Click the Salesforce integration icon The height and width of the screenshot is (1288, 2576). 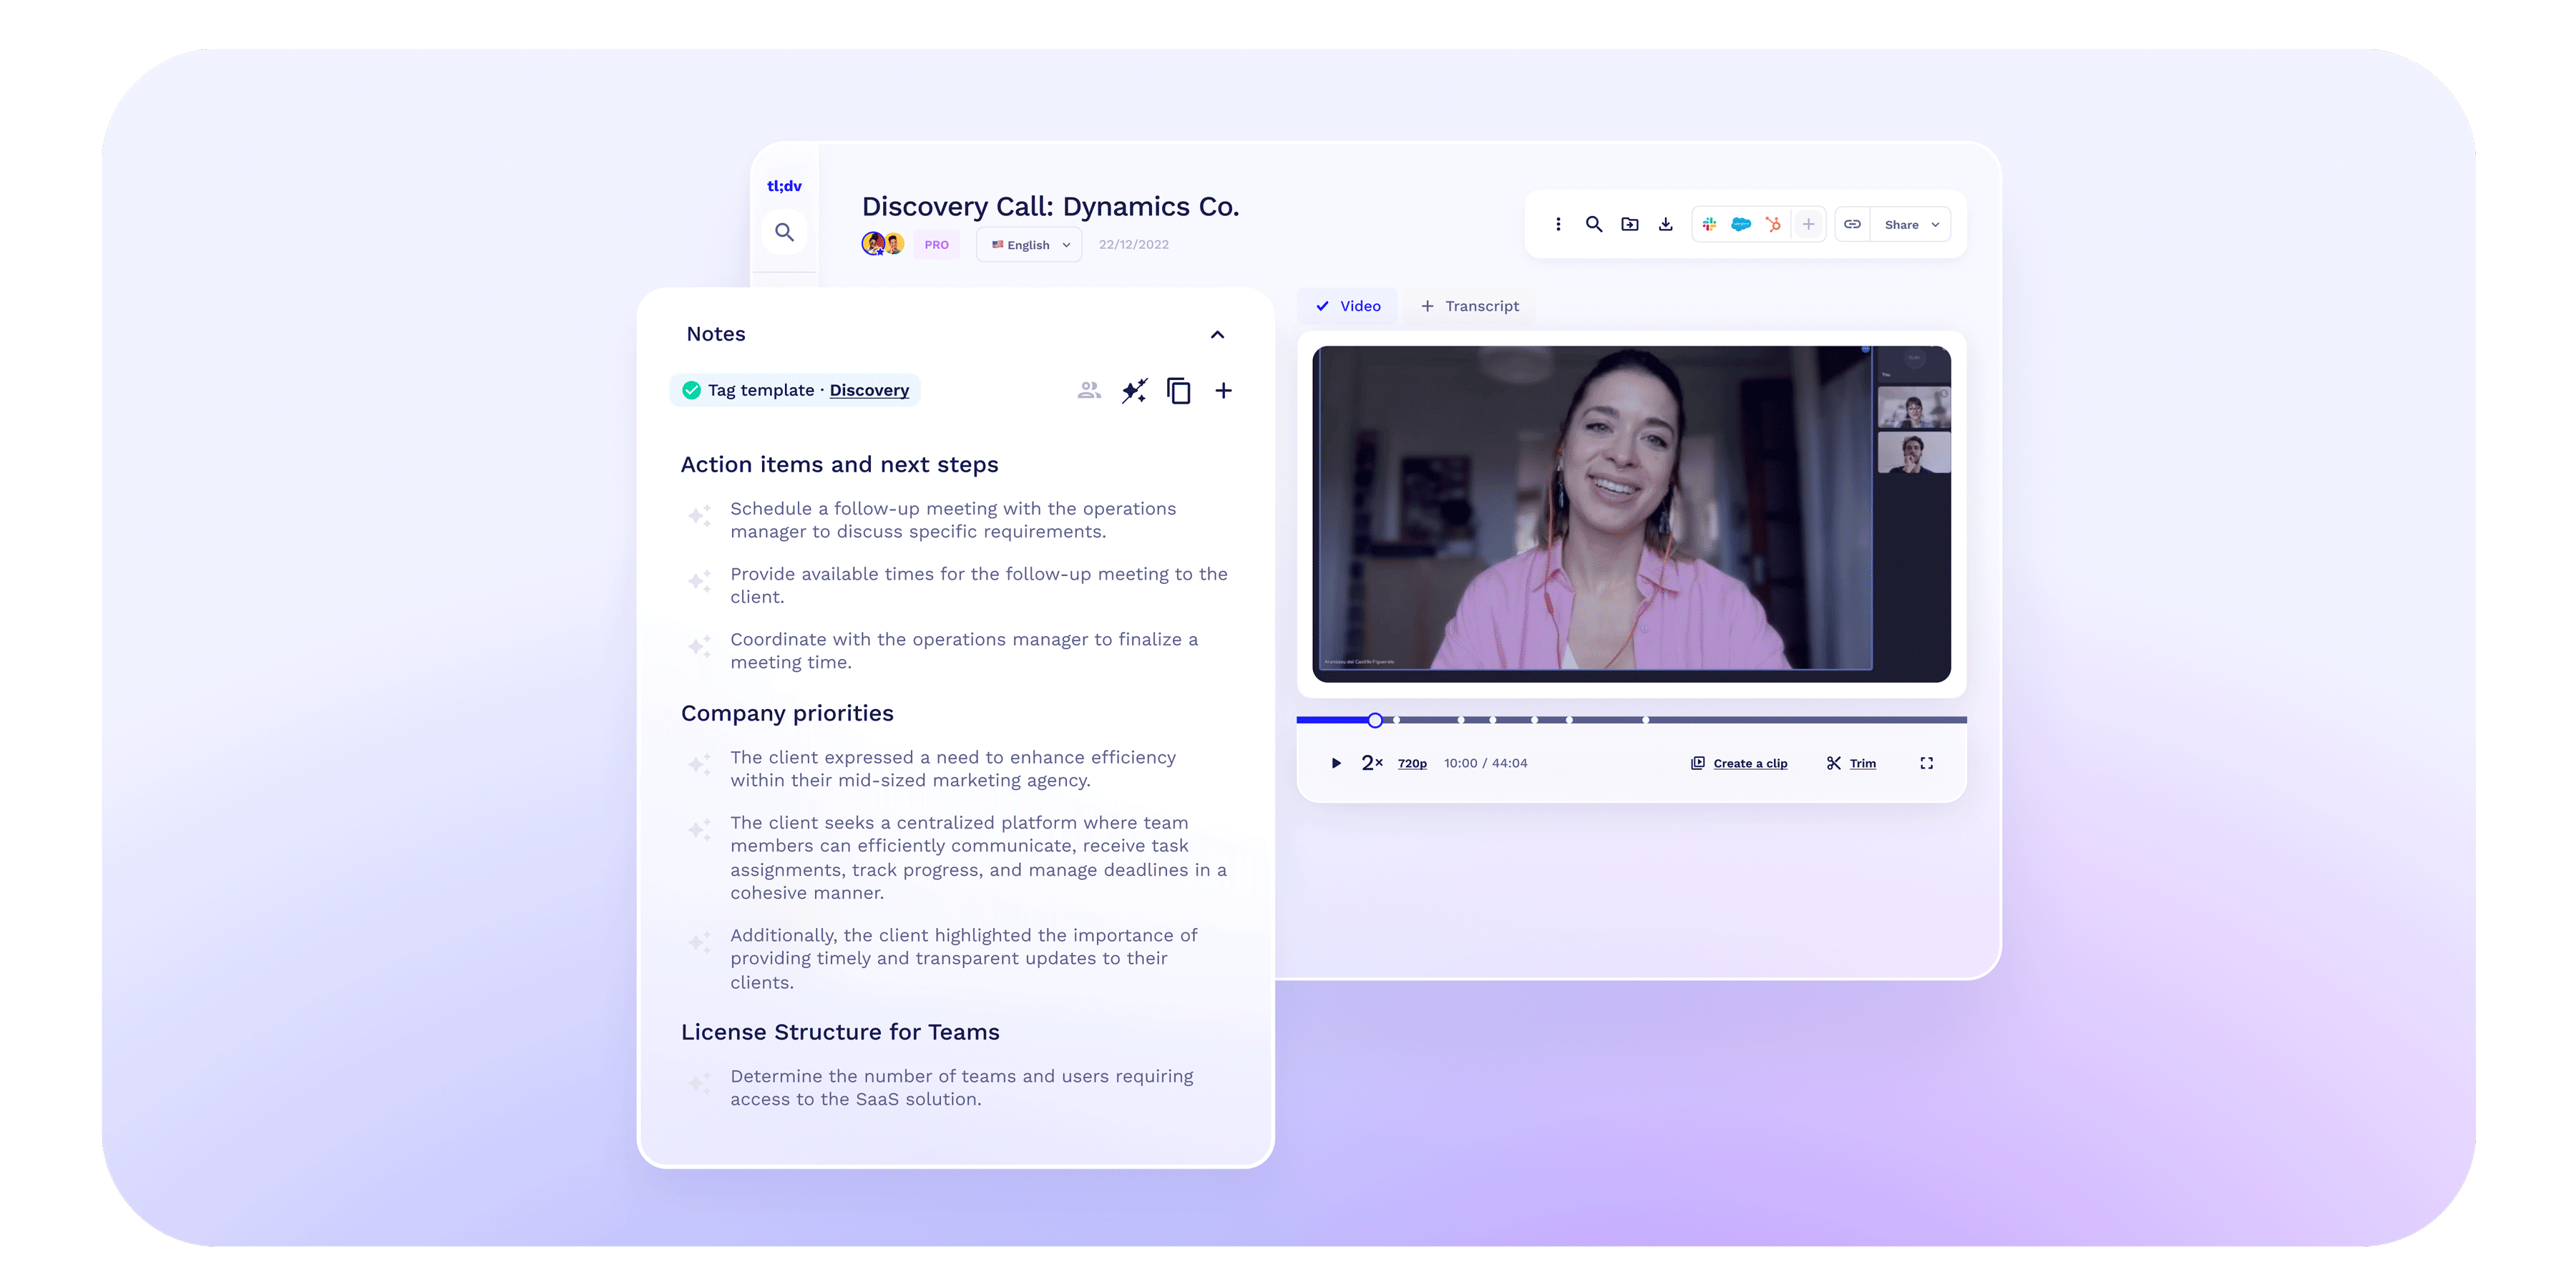[1740, 223]
